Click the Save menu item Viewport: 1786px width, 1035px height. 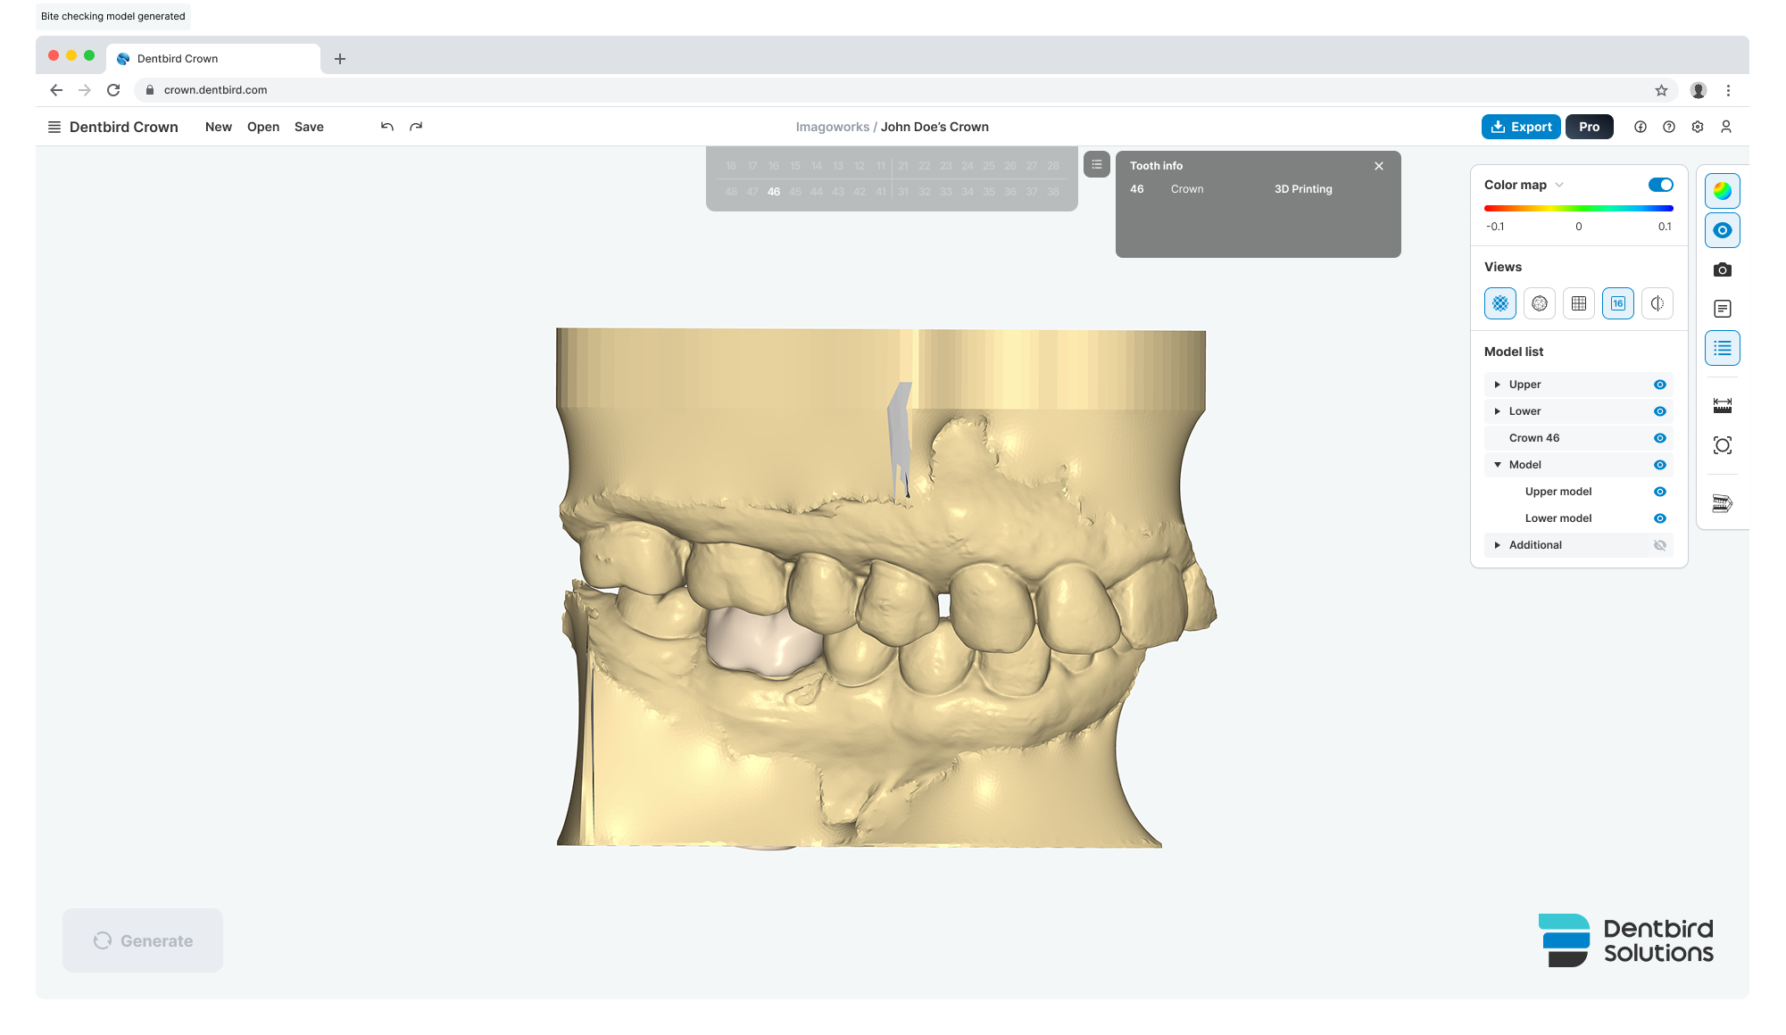309,127
